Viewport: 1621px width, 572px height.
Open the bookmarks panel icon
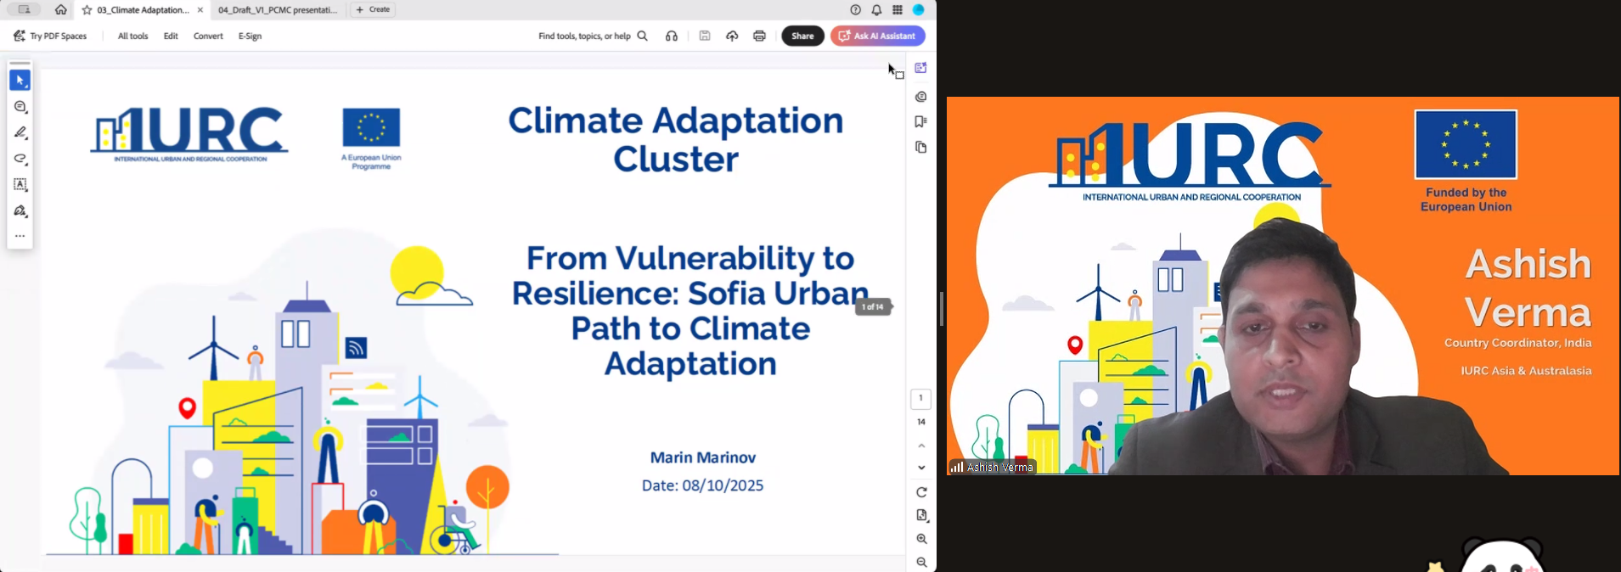point(920,122)
